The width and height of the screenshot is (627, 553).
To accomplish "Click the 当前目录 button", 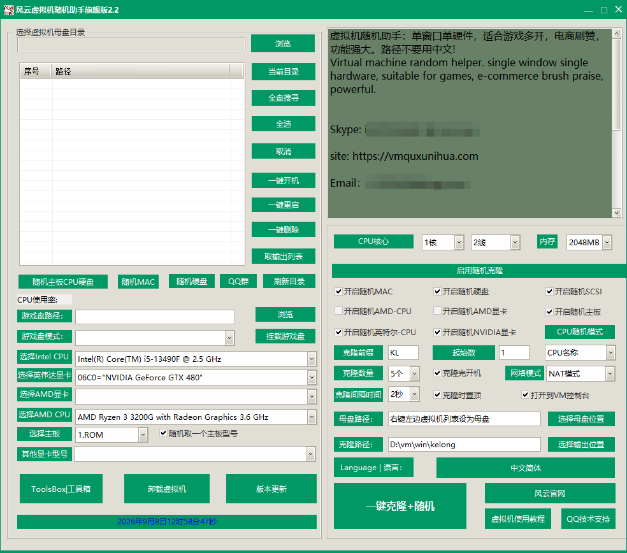I will point(283,71).
